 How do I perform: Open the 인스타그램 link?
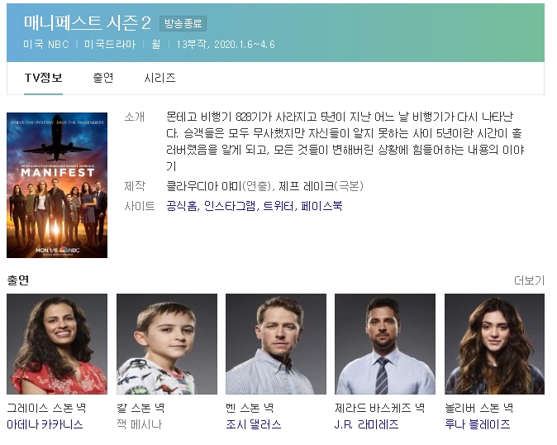230,206
